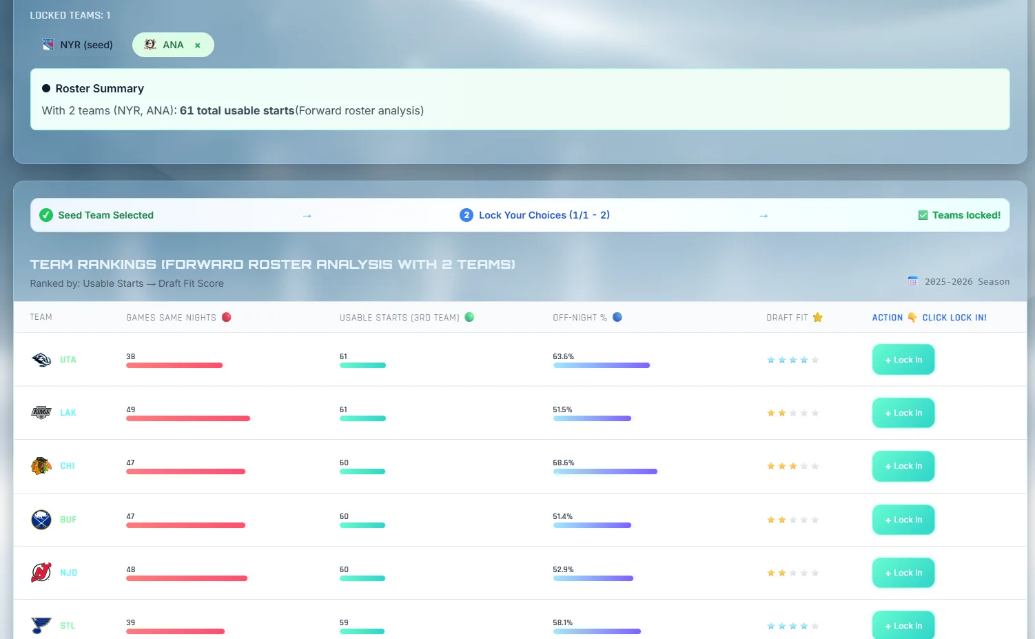Click the star icon beside Draft Fit header
The image size is (1035, 639).
[x=818, y=317]
